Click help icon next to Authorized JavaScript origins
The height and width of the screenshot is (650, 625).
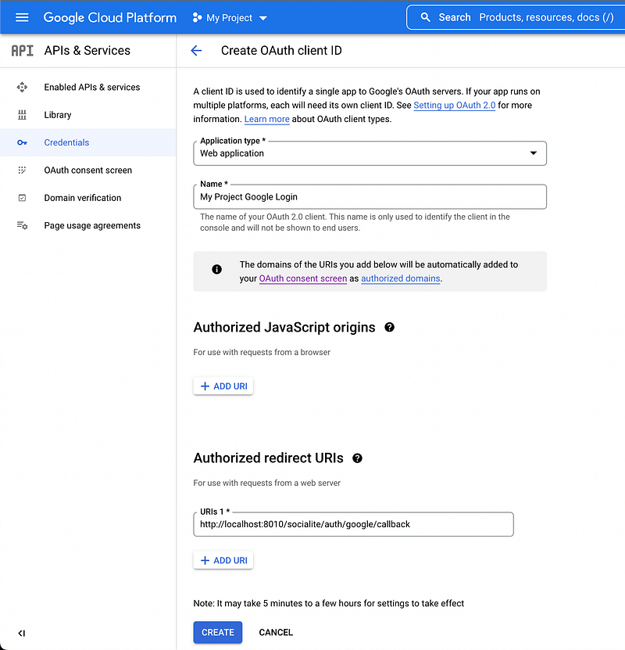point(389,327)
